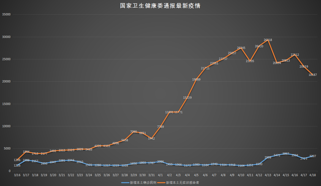Click the orange legend line swatch
This screenshot has width=321, height=186.
click(x=161, y=183)
